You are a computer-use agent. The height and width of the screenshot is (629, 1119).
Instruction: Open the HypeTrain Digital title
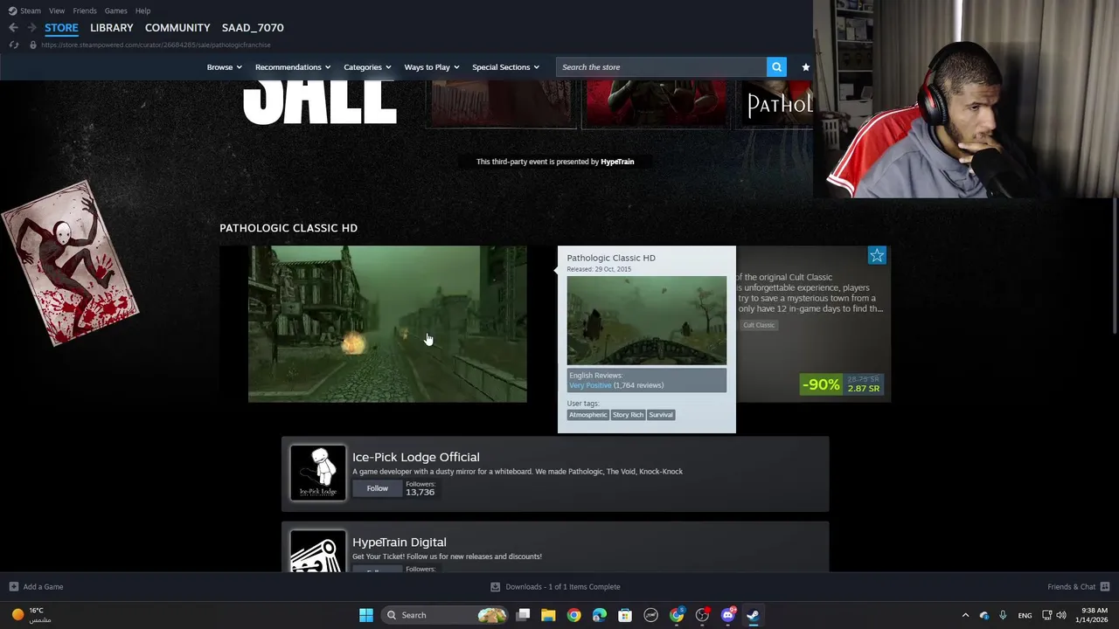click(x=400, y=543)
